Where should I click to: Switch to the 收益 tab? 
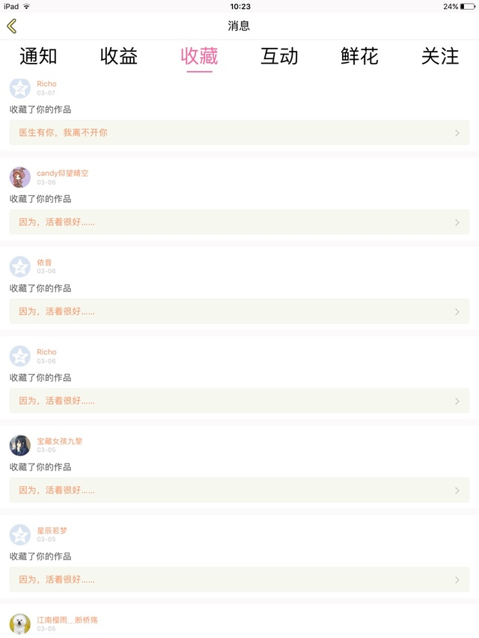click(x=119, y=56)
